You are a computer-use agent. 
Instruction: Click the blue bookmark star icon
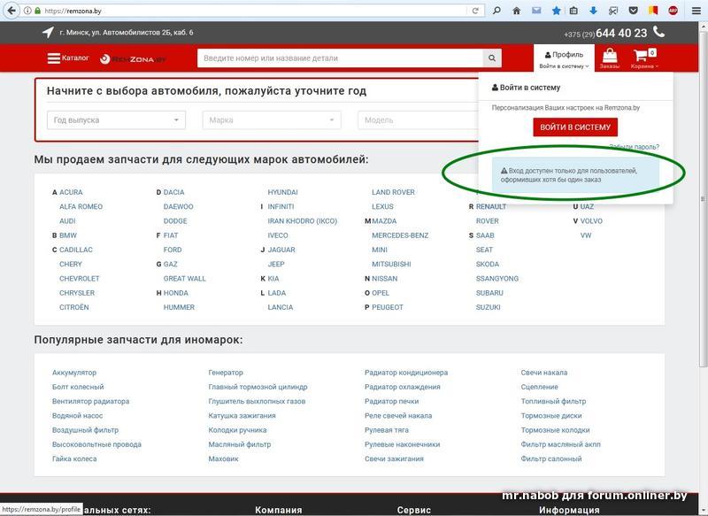556,11
